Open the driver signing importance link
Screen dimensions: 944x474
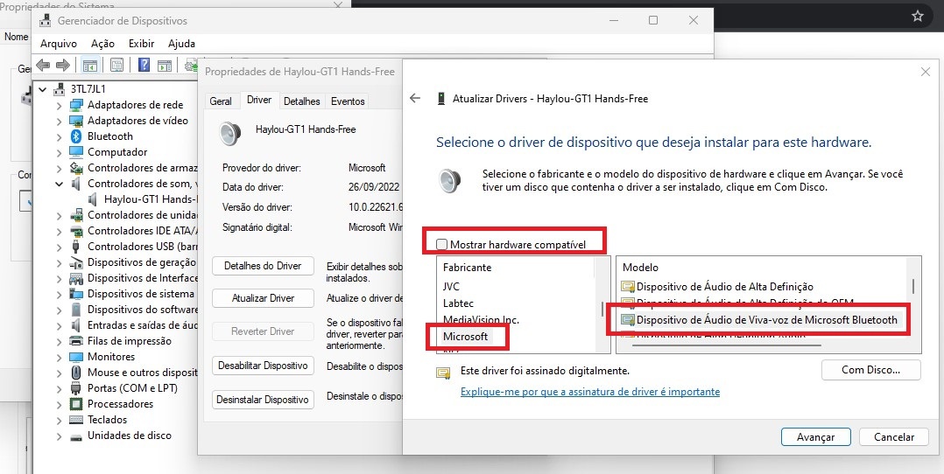pos(590,392)
